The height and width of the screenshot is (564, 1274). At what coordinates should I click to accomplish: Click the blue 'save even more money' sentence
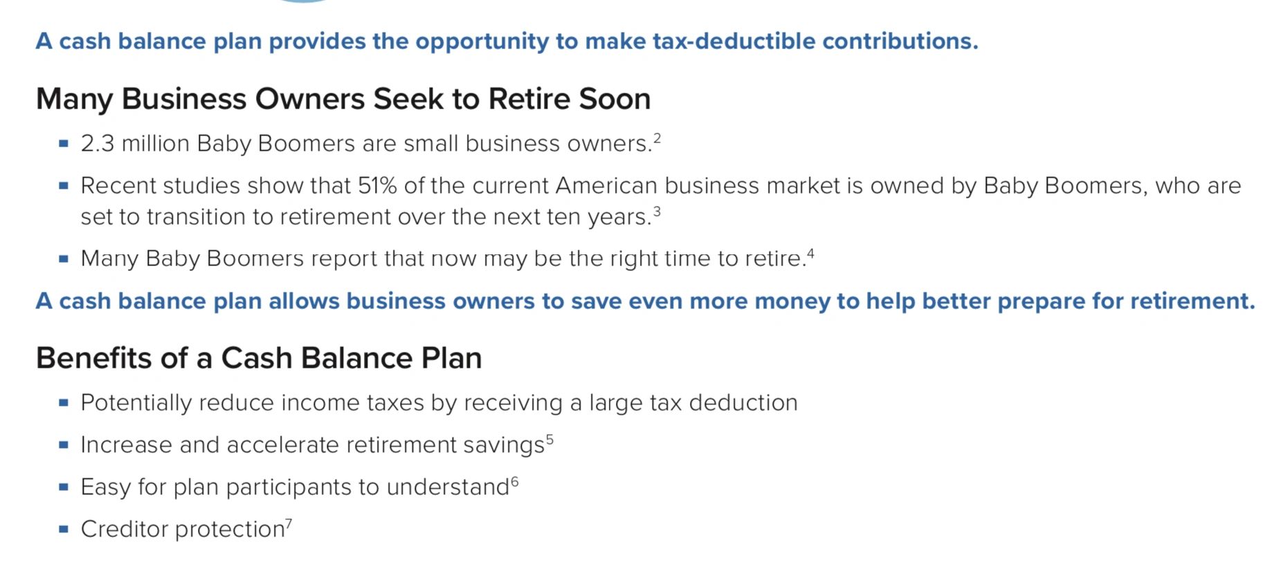pos(645,301)
